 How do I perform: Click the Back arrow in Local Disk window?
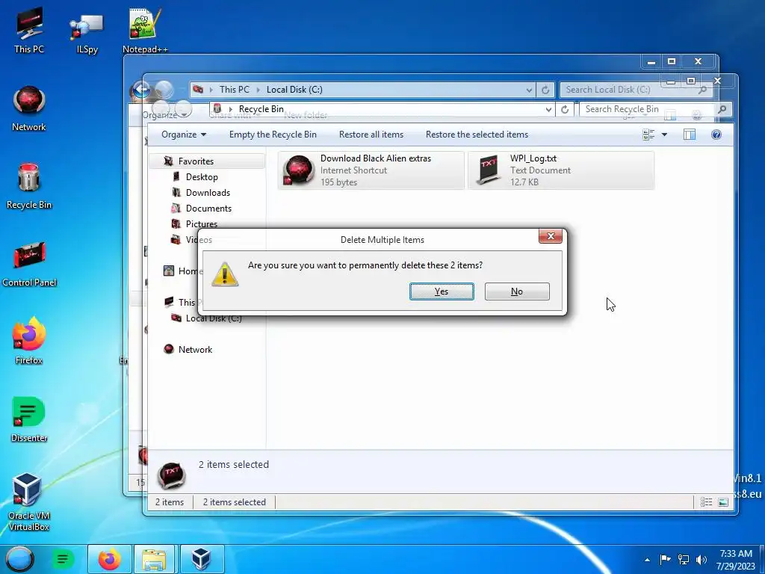(x=141, y=90)
